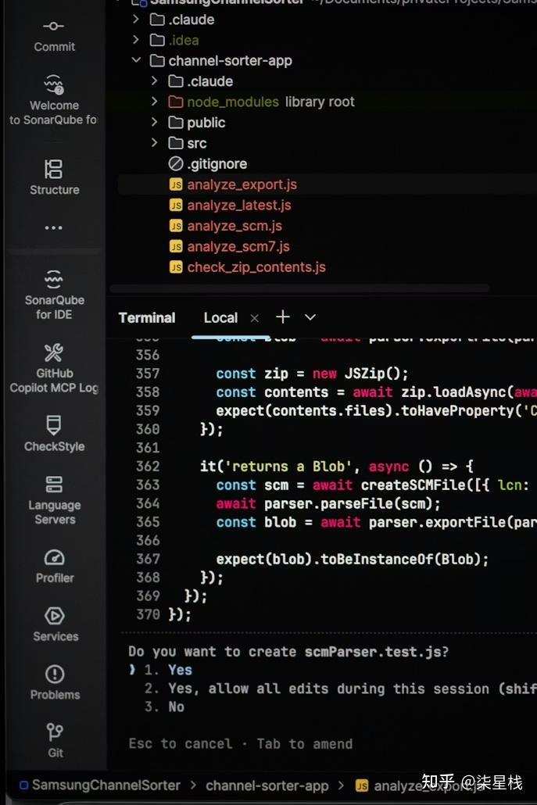This screenshot has height=805, width=537.
Task: Click line 362 'returns a Blob' text
Action: (x=289, y=466)
